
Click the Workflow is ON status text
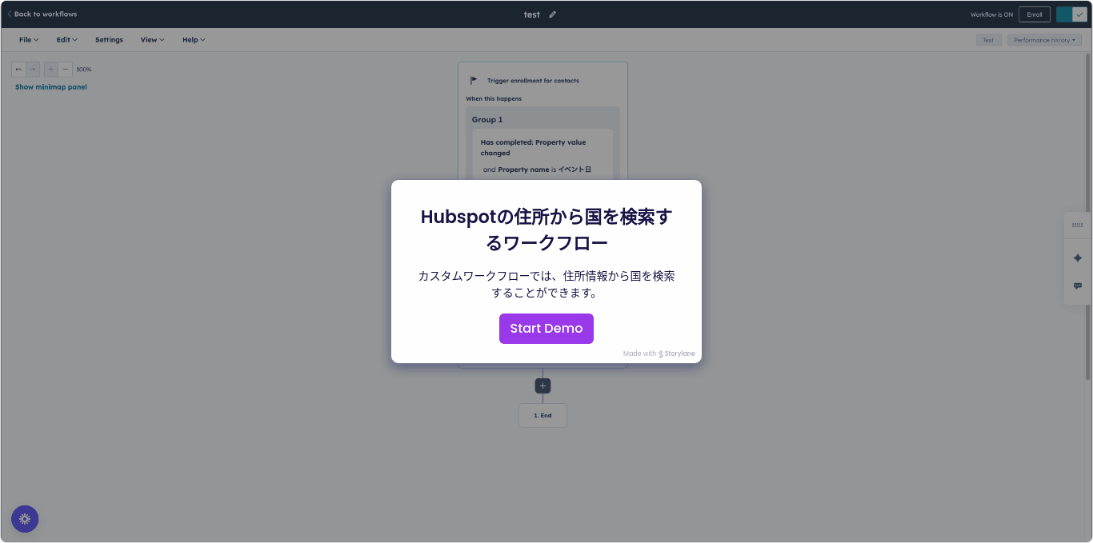pos(991,14)
